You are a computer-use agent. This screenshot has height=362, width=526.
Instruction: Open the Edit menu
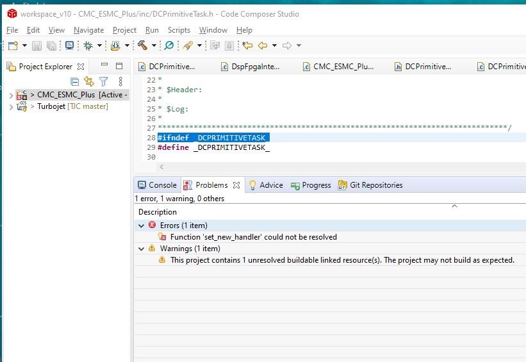[33, 30]
